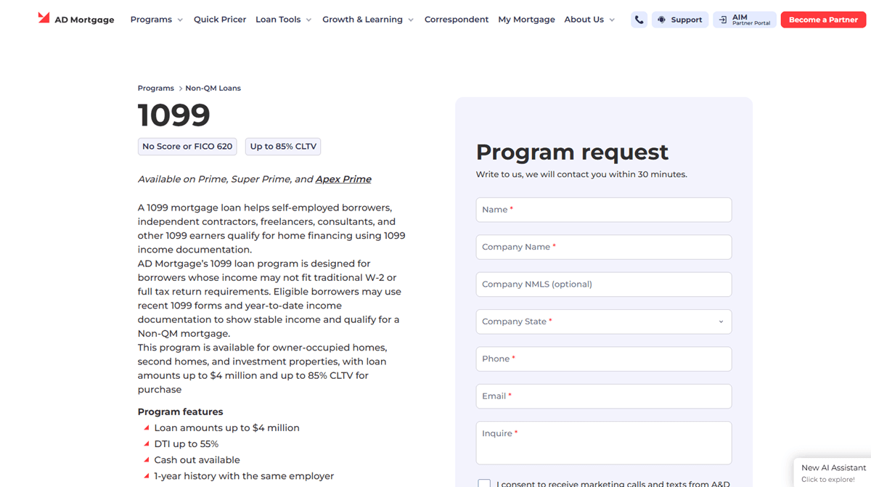Click the Program features subheading
This screenshot has height=487, width=871.
(181, 412)
